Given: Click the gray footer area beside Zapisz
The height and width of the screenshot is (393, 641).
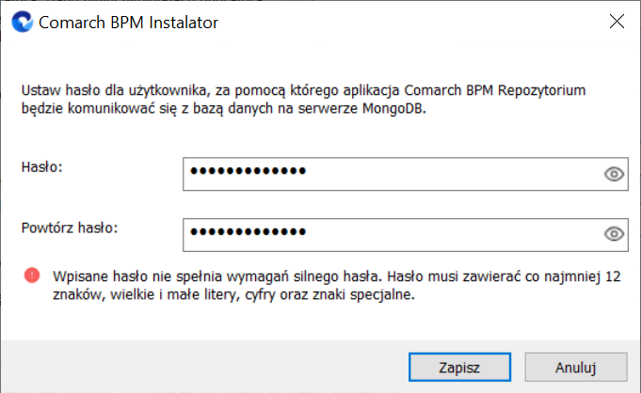Looking at the screenshot, I should pos(204,367).
